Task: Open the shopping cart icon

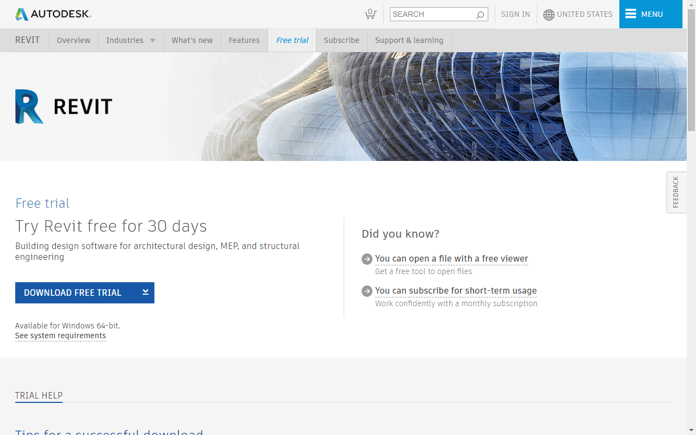Action: click(371, 14)
